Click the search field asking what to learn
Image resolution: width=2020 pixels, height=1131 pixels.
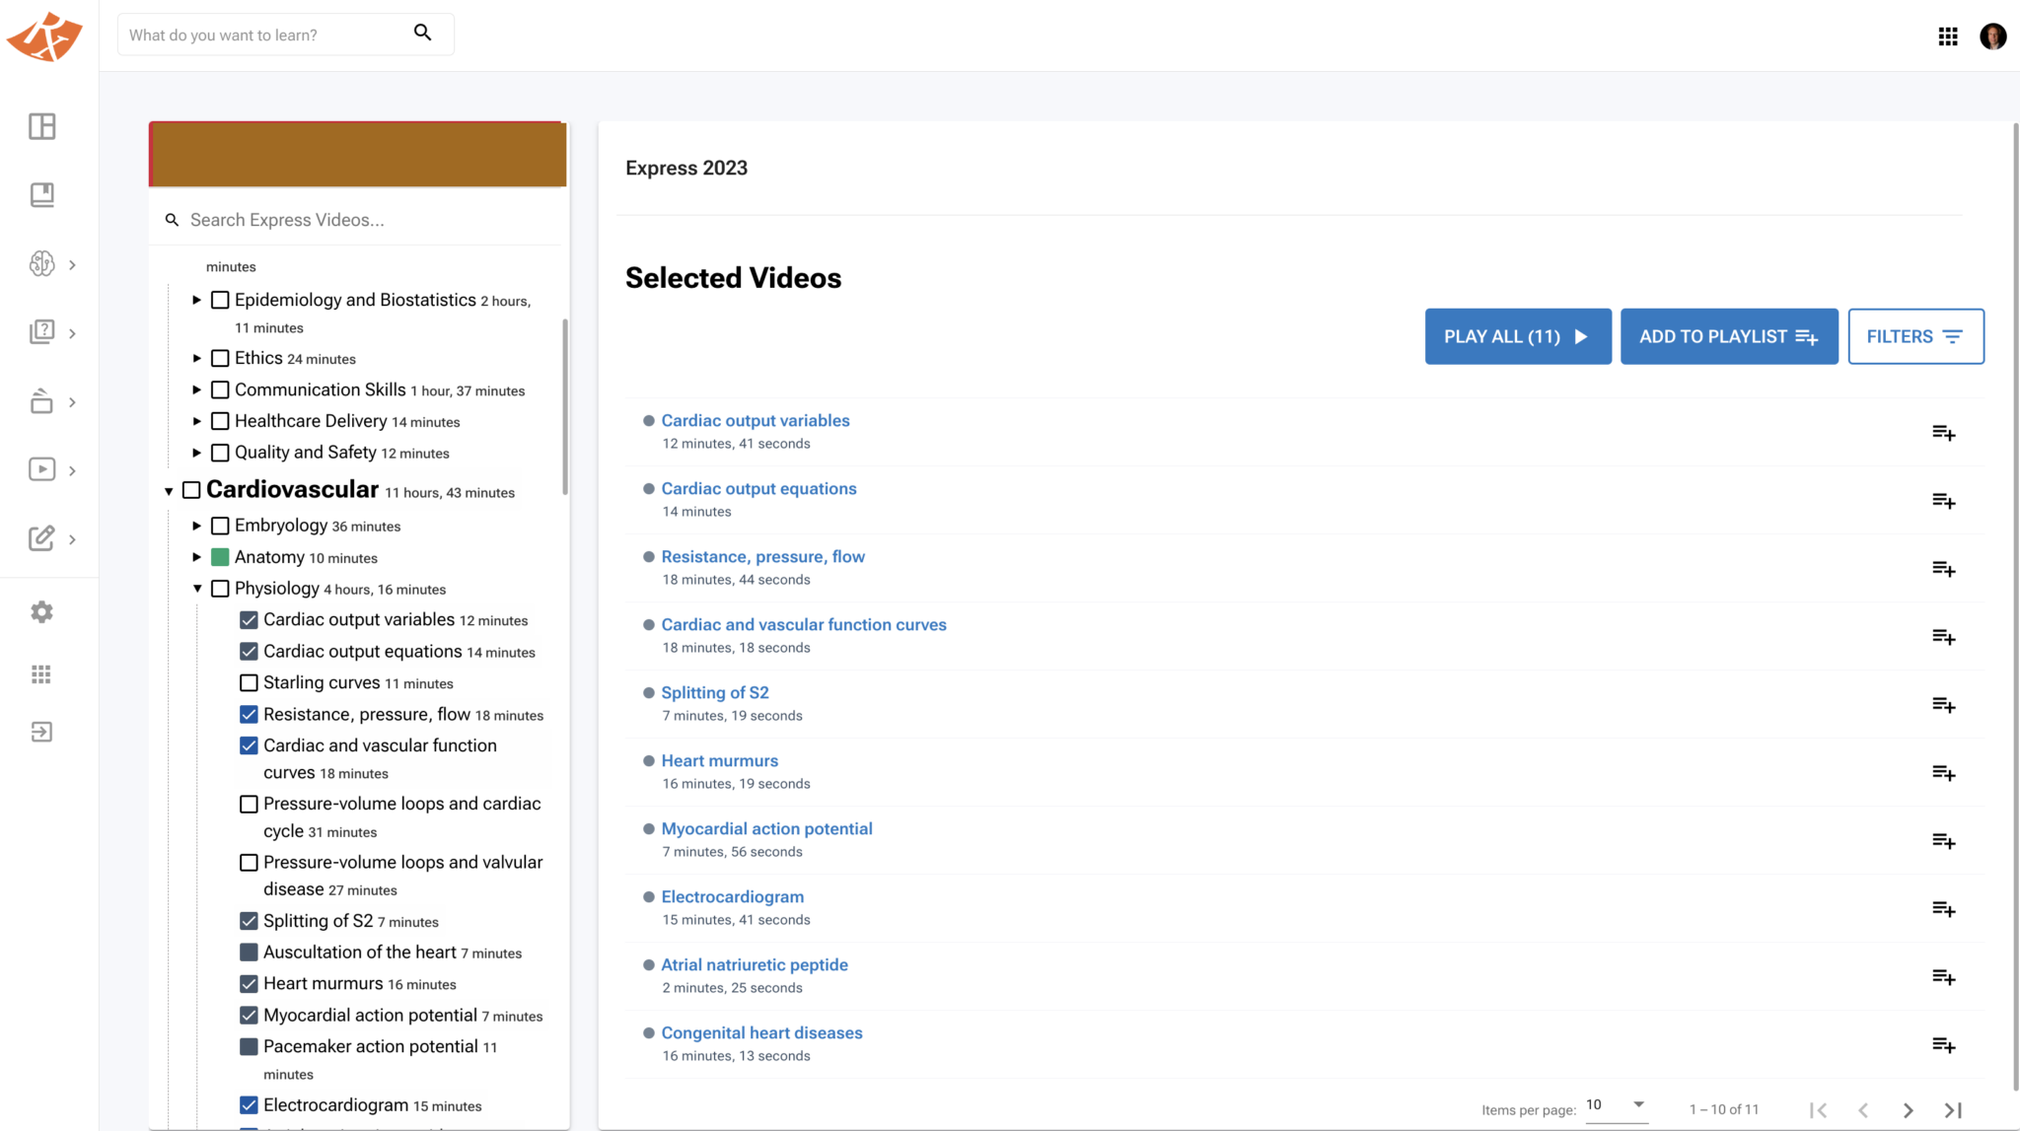pyautogui.click(x=266, y=34)
